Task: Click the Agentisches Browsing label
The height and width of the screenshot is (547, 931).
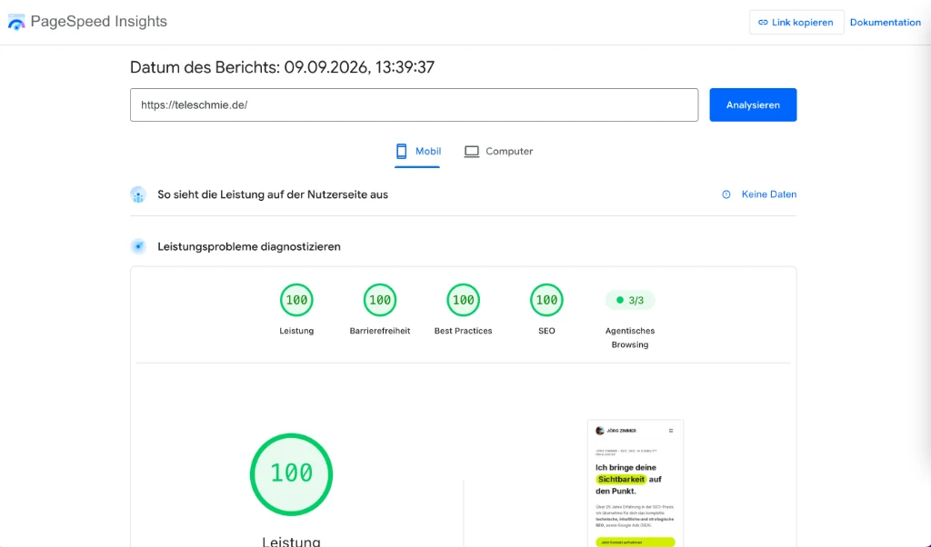Action: pos(630,338)
